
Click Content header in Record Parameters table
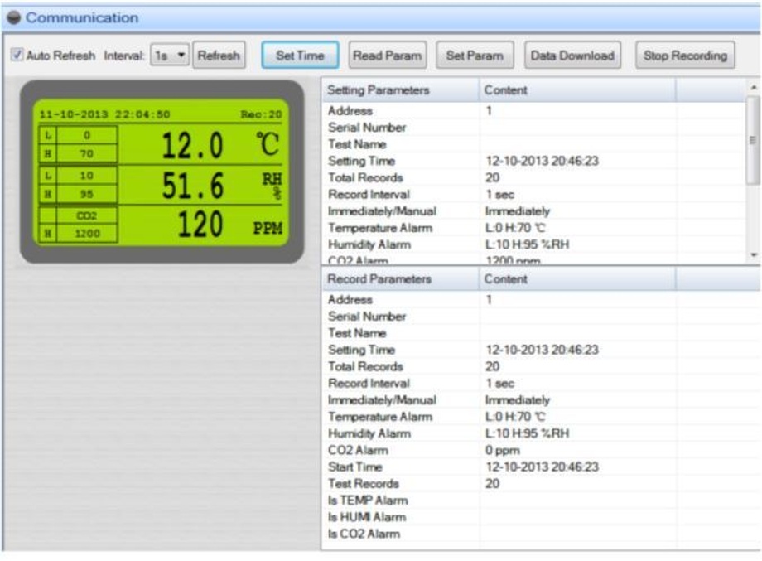(x=577, y=279)
